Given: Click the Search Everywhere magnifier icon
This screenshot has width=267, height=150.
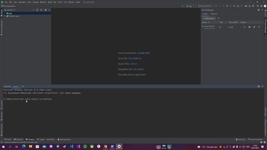Looking at the screenshot, I should (258, 6).
